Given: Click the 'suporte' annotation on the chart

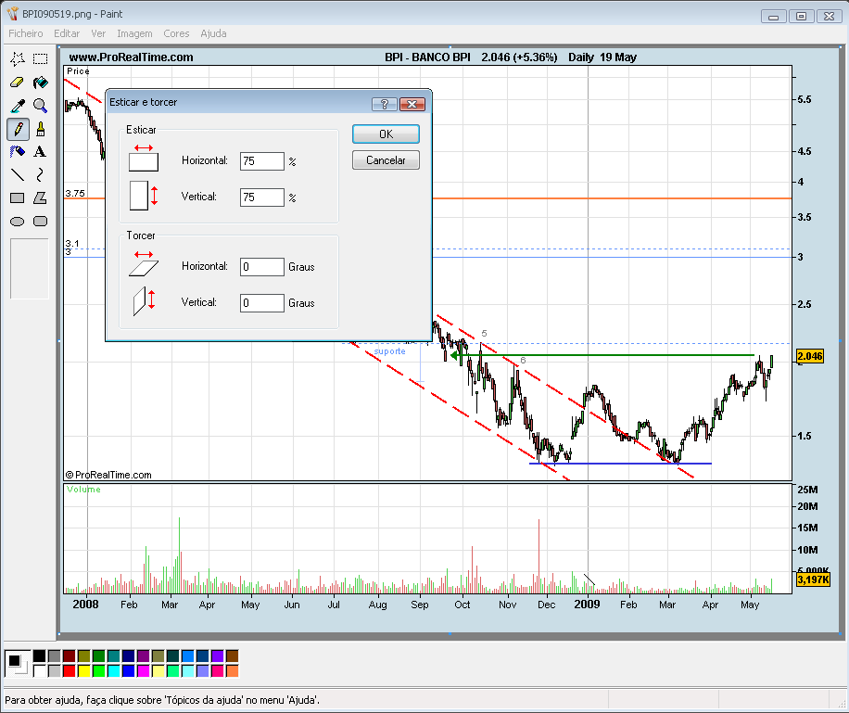Looking at the screenshot, I should click(390, 351).
